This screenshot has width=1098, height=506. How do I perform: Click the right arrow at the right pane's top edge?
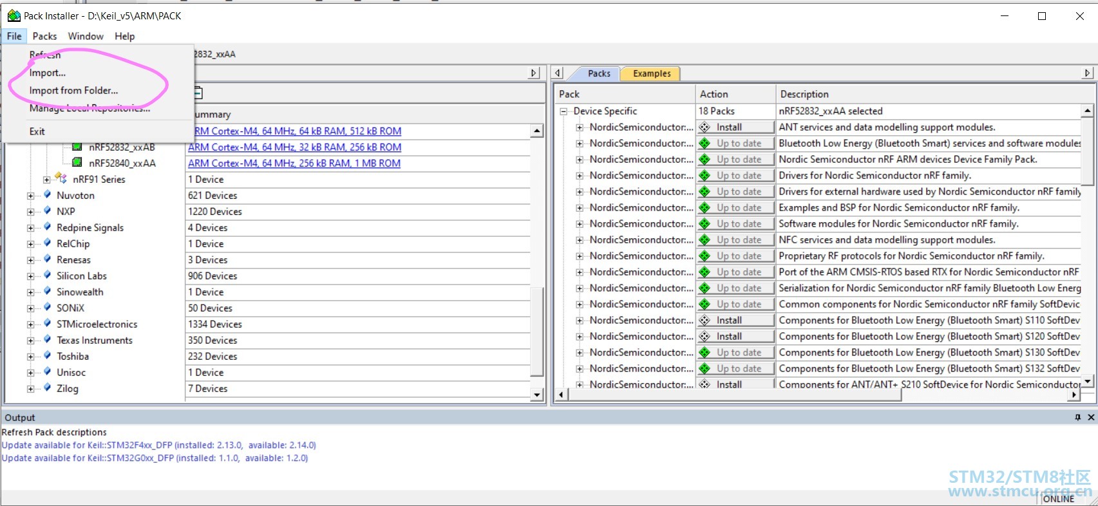tap(1088, 73)
